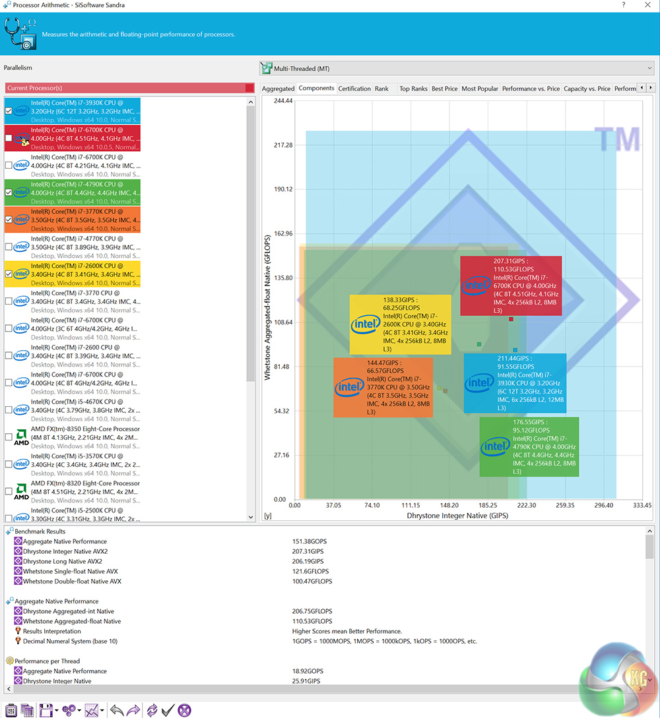
Task: Check the AMD FX-8350 checkbox
Action: [9, 437]
